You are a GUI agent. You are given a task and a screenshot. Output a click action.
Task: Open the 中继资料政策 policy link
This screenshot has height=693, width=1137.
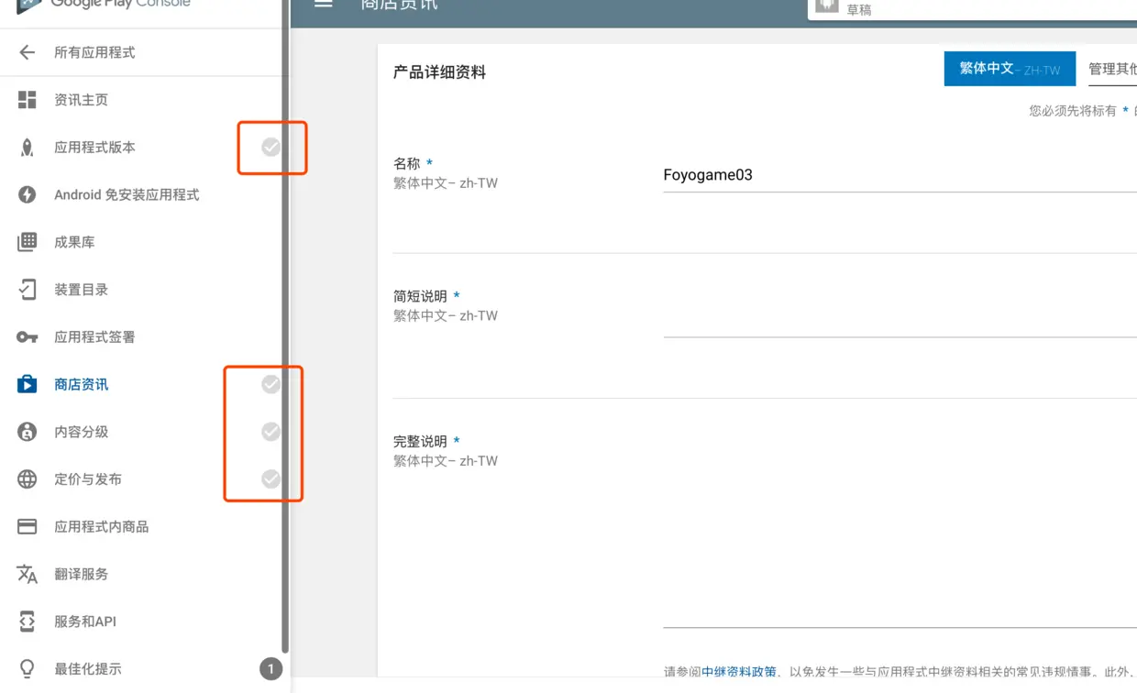point(739,671)
